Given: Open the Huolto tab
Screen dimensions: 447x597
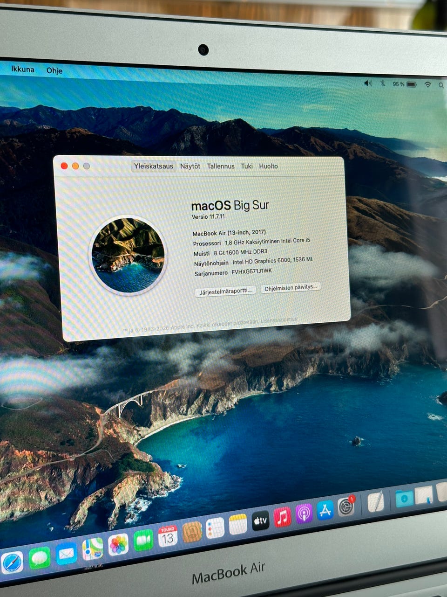Looking at the screenshot, I should click(268, 166).
